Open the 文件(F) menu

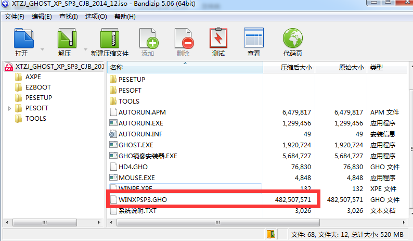[x=15, y=17]
